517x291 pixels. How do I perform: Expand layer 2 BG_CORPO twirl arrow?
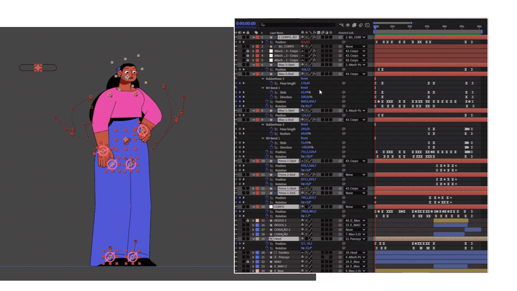click(253, 47)
